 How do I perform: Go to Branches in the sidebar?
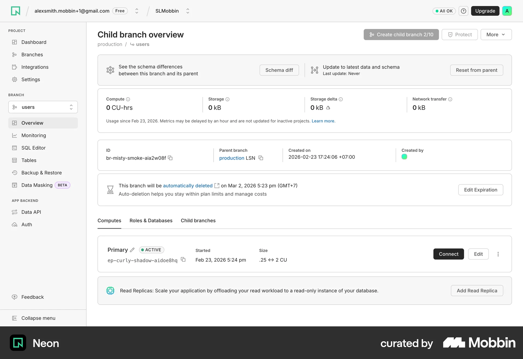point(43,55)
